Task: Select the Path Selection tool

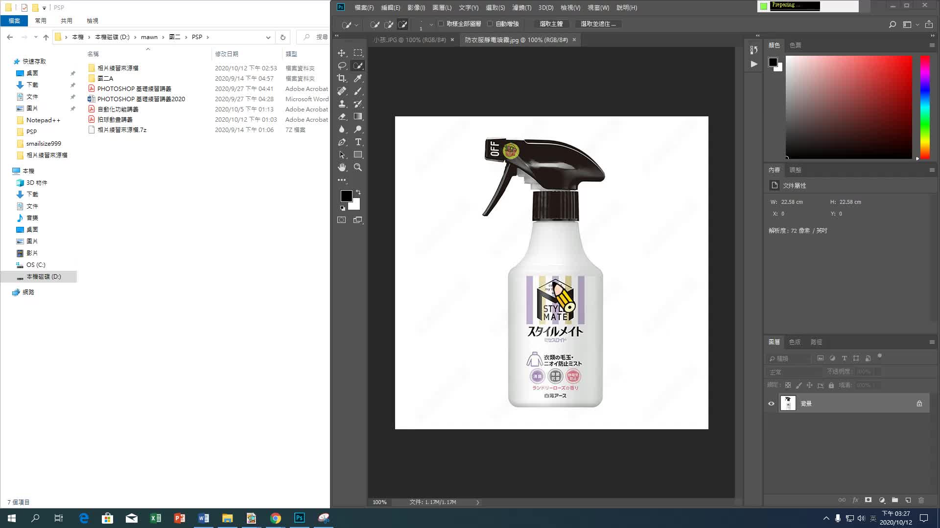Action: coord(342,154)
